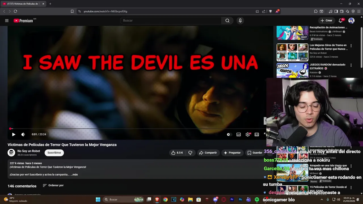Start voice search with the microphone
Image resolution: width=363 pixels, height=204 pixels.
pyautogui.click(x=240, y=20)
